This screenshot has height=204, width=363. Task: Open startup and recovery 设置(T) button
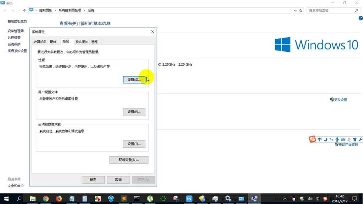click(x=134, y=144)
